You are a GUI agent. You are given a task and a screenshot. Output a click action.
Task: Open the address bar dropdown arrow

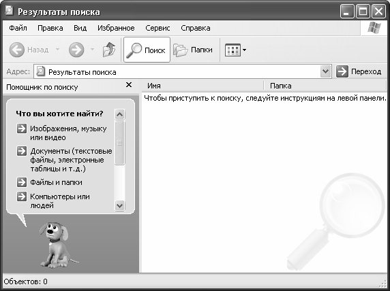pyautogui.click(x=326, y=71)
